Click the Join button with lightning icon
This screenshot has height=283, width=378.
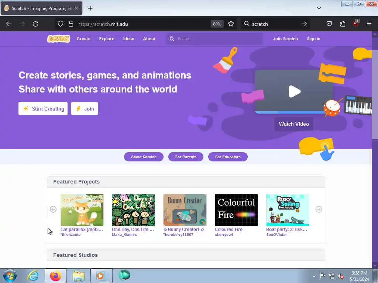[x=85, y=109]
